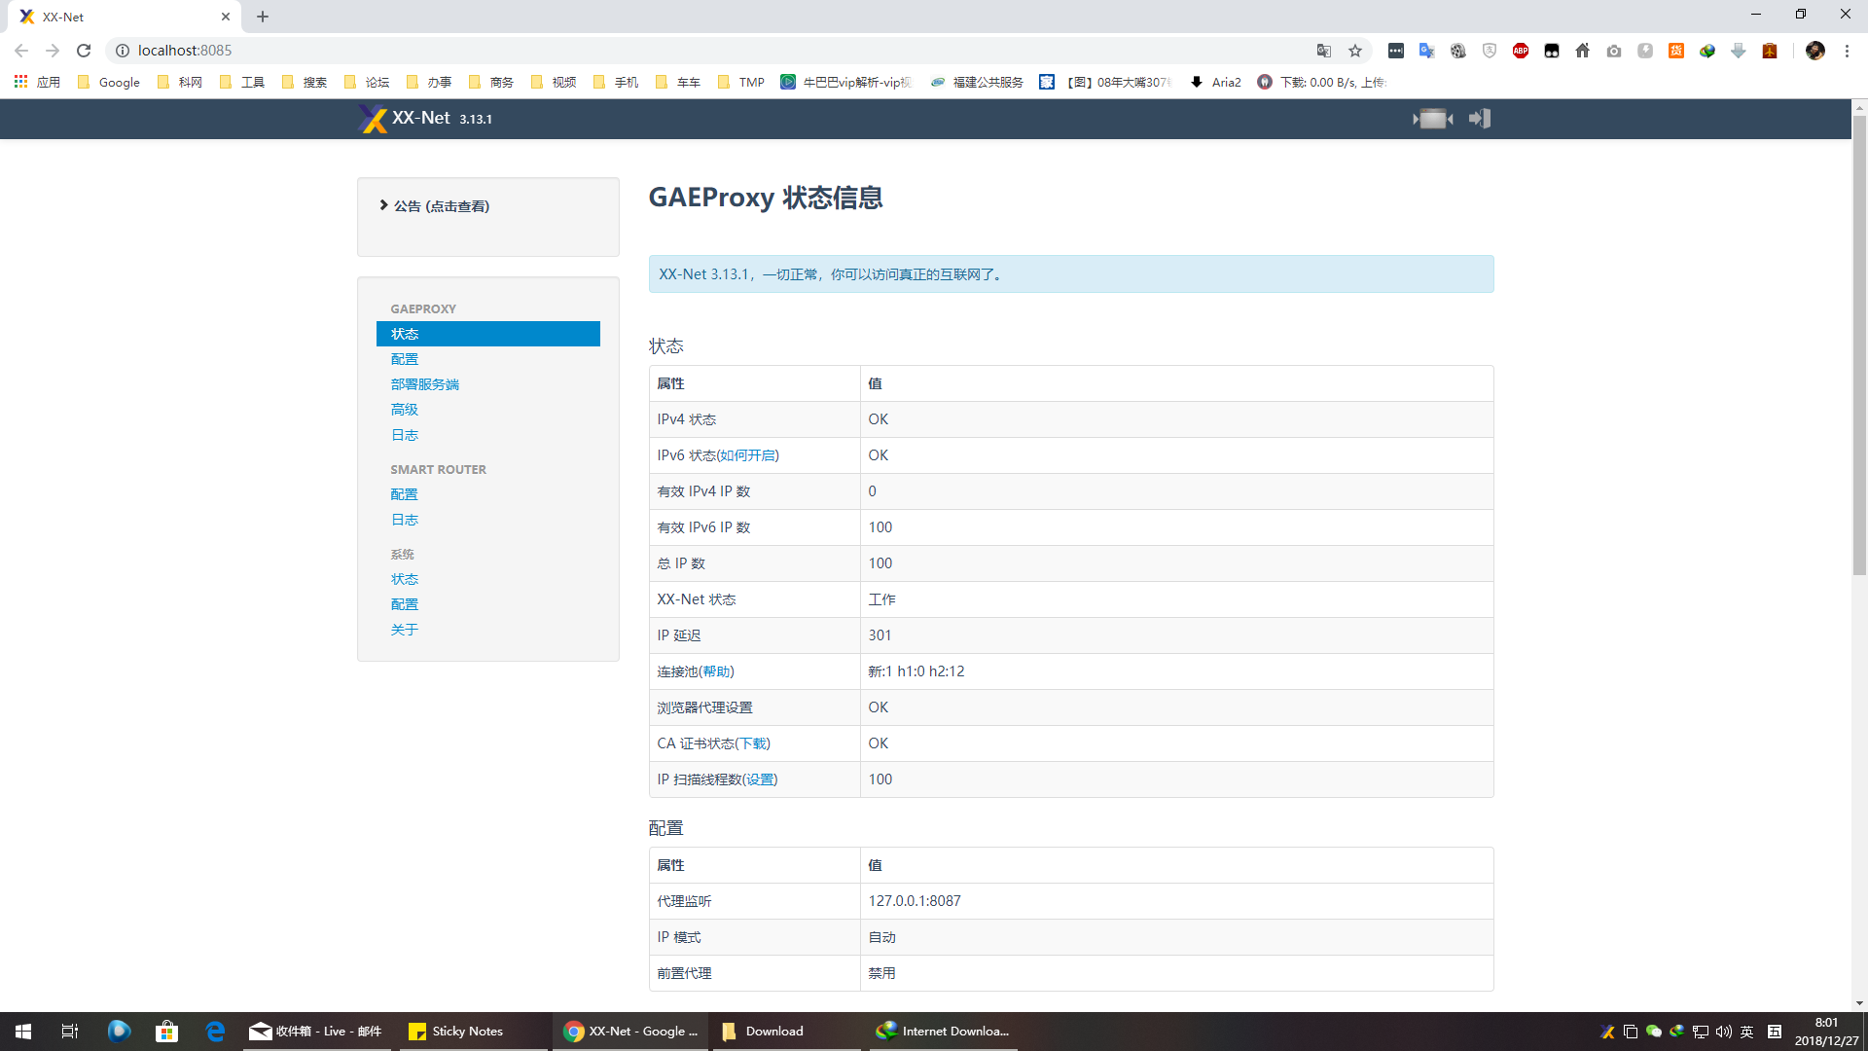This screenshot has width=1868, height=1051.
Task: Select 状态 under GAEPROXY in the sidebar
Action: click(x=488, y=334)
